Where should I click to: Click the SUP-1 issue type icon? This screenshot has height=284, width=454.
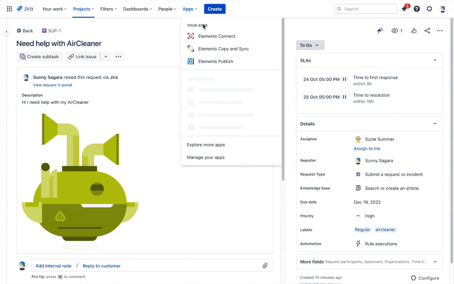coord(44,30)
